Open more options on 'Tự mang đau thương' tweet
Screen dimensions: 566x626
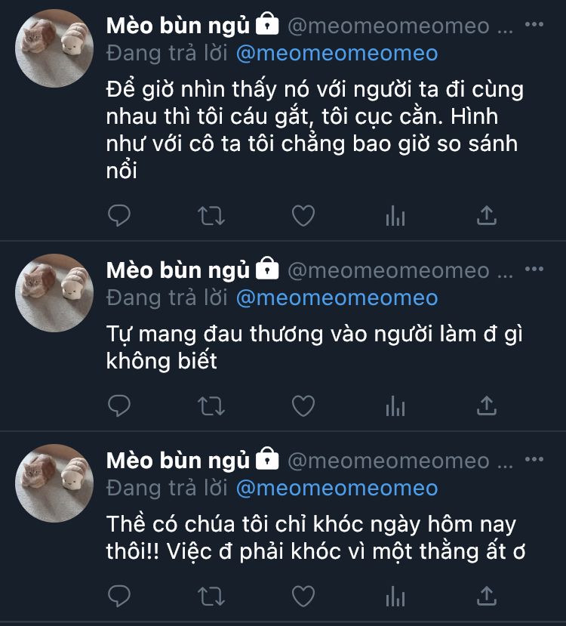coord(534,269)
